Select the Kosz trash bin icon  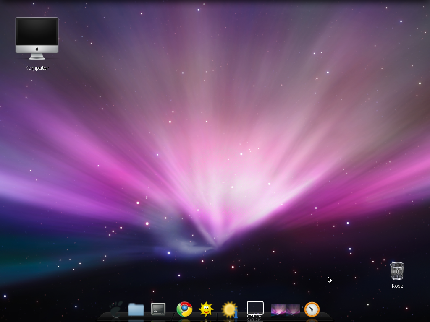tap(397, 271)
